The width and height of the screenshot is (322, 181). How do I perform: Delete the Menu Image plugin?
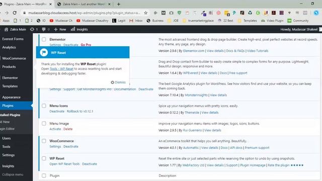(x=68, y=129)
